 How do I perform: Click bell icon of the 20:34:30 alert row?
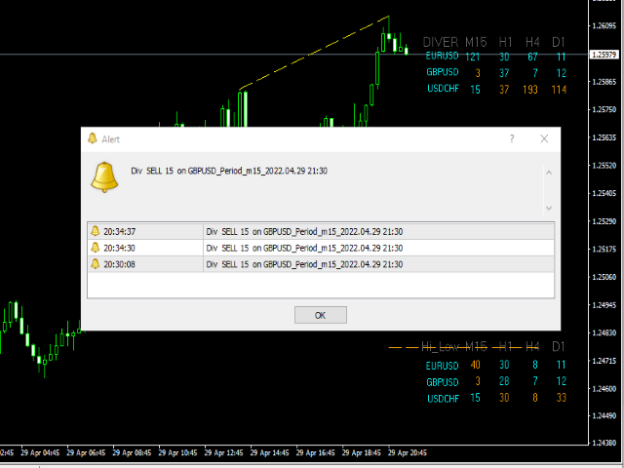(x=96, y=248)
